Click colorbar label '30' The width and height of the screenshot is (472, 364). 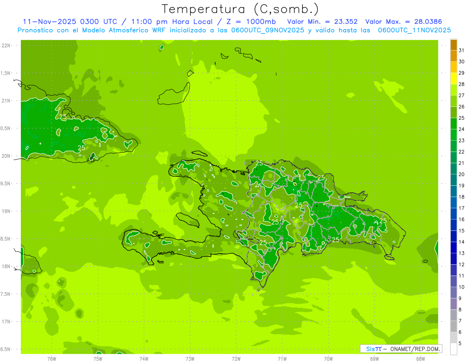point(461,62)
